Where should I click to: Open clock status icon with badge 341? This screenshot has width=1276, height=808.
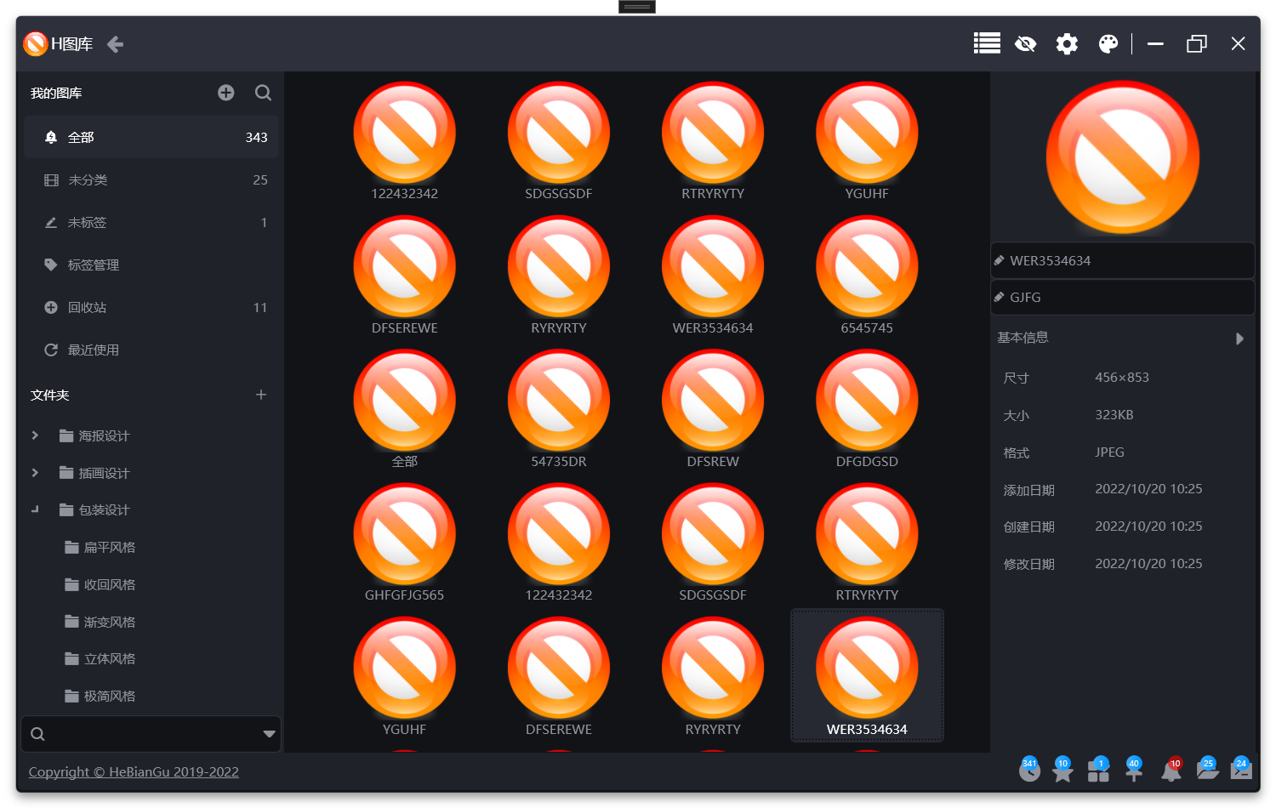(x=1029, y=770)
